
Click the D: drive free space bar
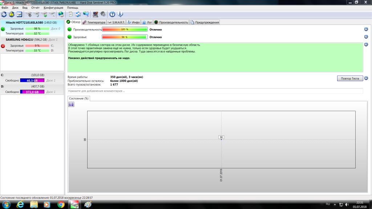point(32,92)
